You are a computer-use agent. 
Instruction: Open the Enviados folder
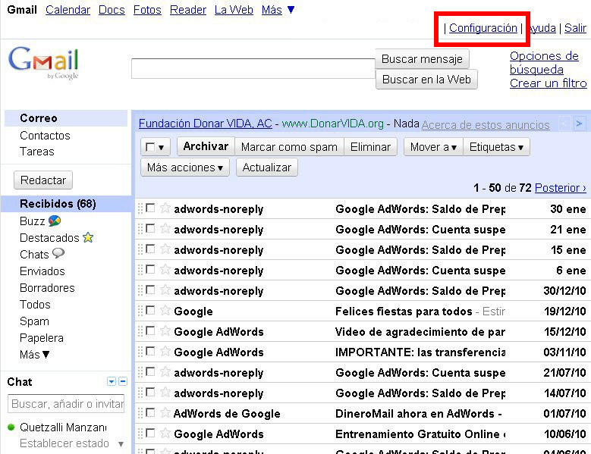coord(42,271)
